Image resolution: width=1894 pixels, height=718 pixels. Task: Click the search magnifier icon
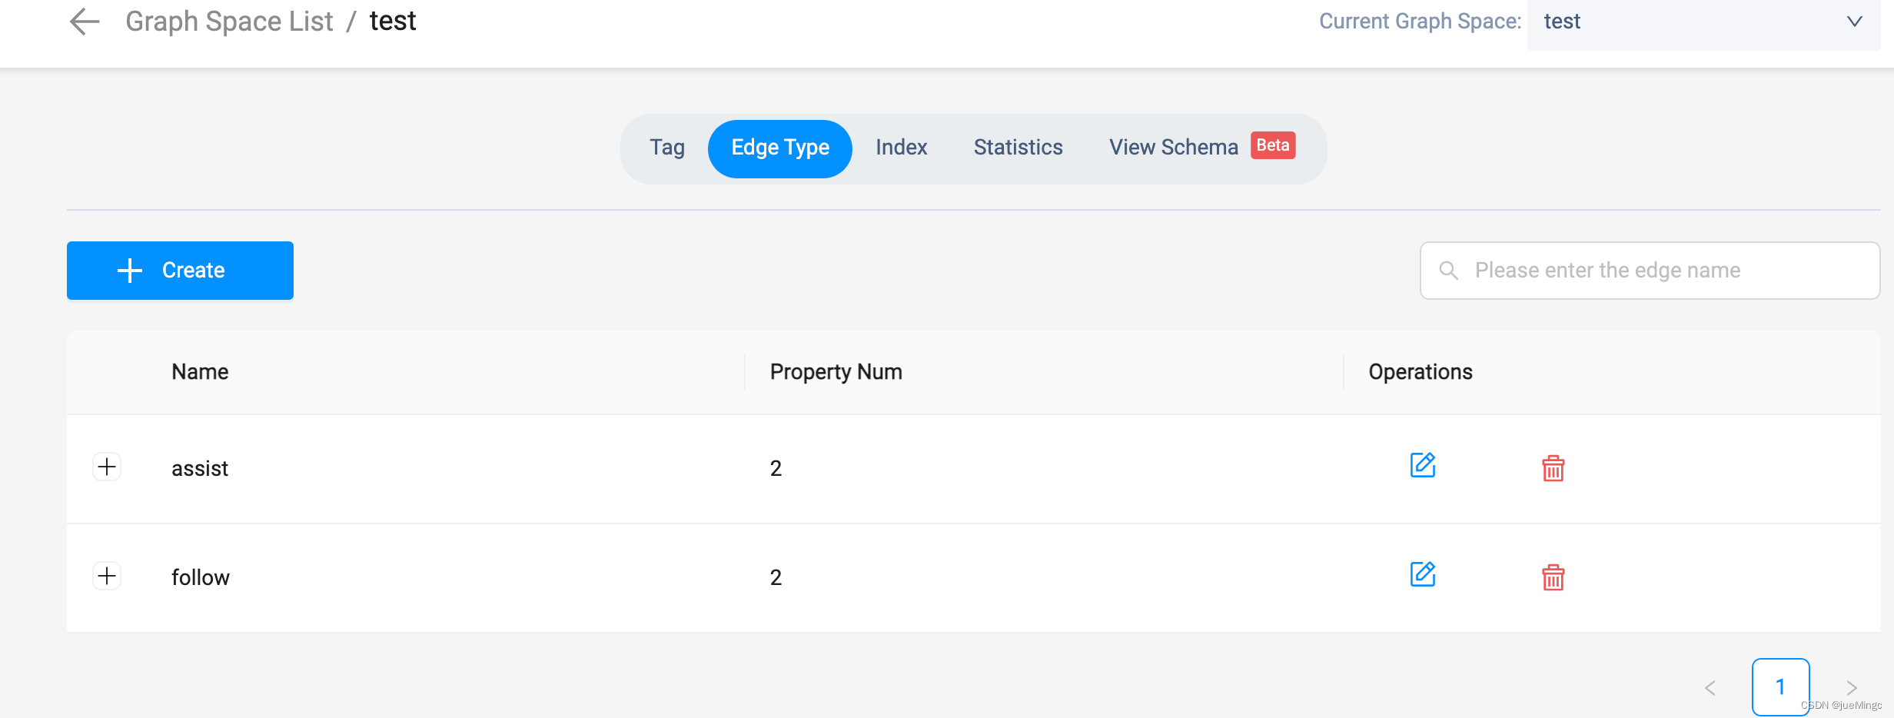coord(1448,271)
